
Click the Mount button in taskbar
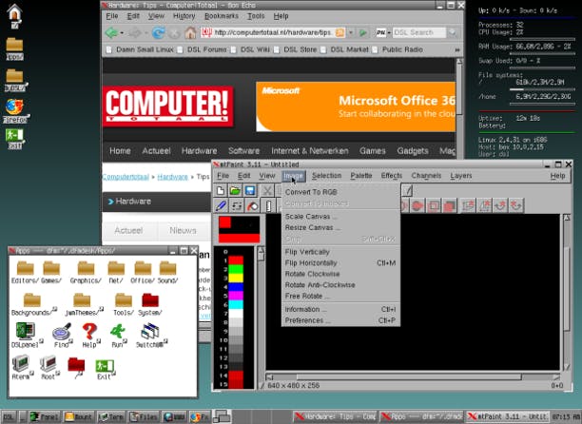(x=78, y=417)
